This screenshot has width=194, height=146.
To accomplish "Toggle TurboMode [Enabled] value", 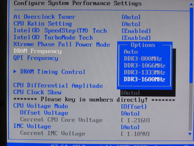I will 136,38.
